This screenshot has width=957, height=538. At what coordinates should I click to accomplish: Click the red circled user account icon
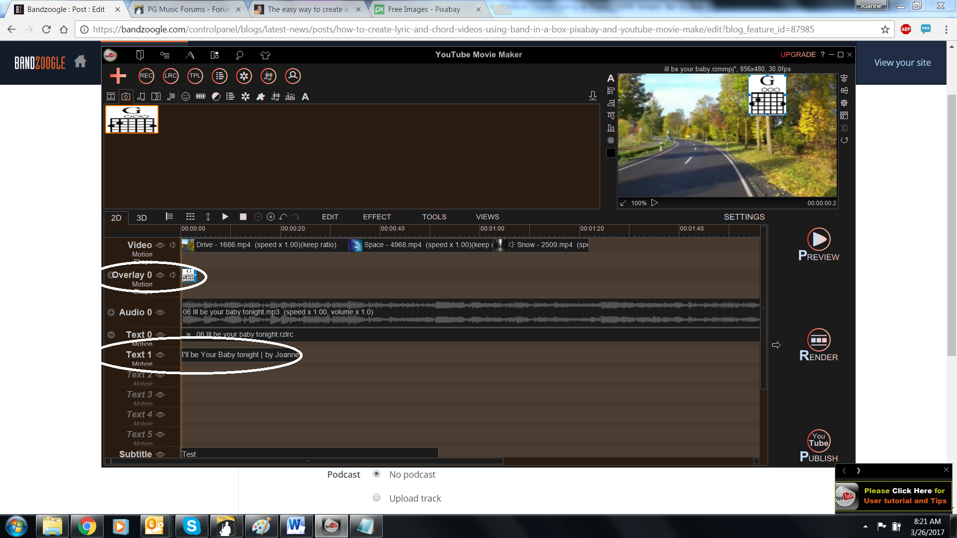(x=293, y=76)
